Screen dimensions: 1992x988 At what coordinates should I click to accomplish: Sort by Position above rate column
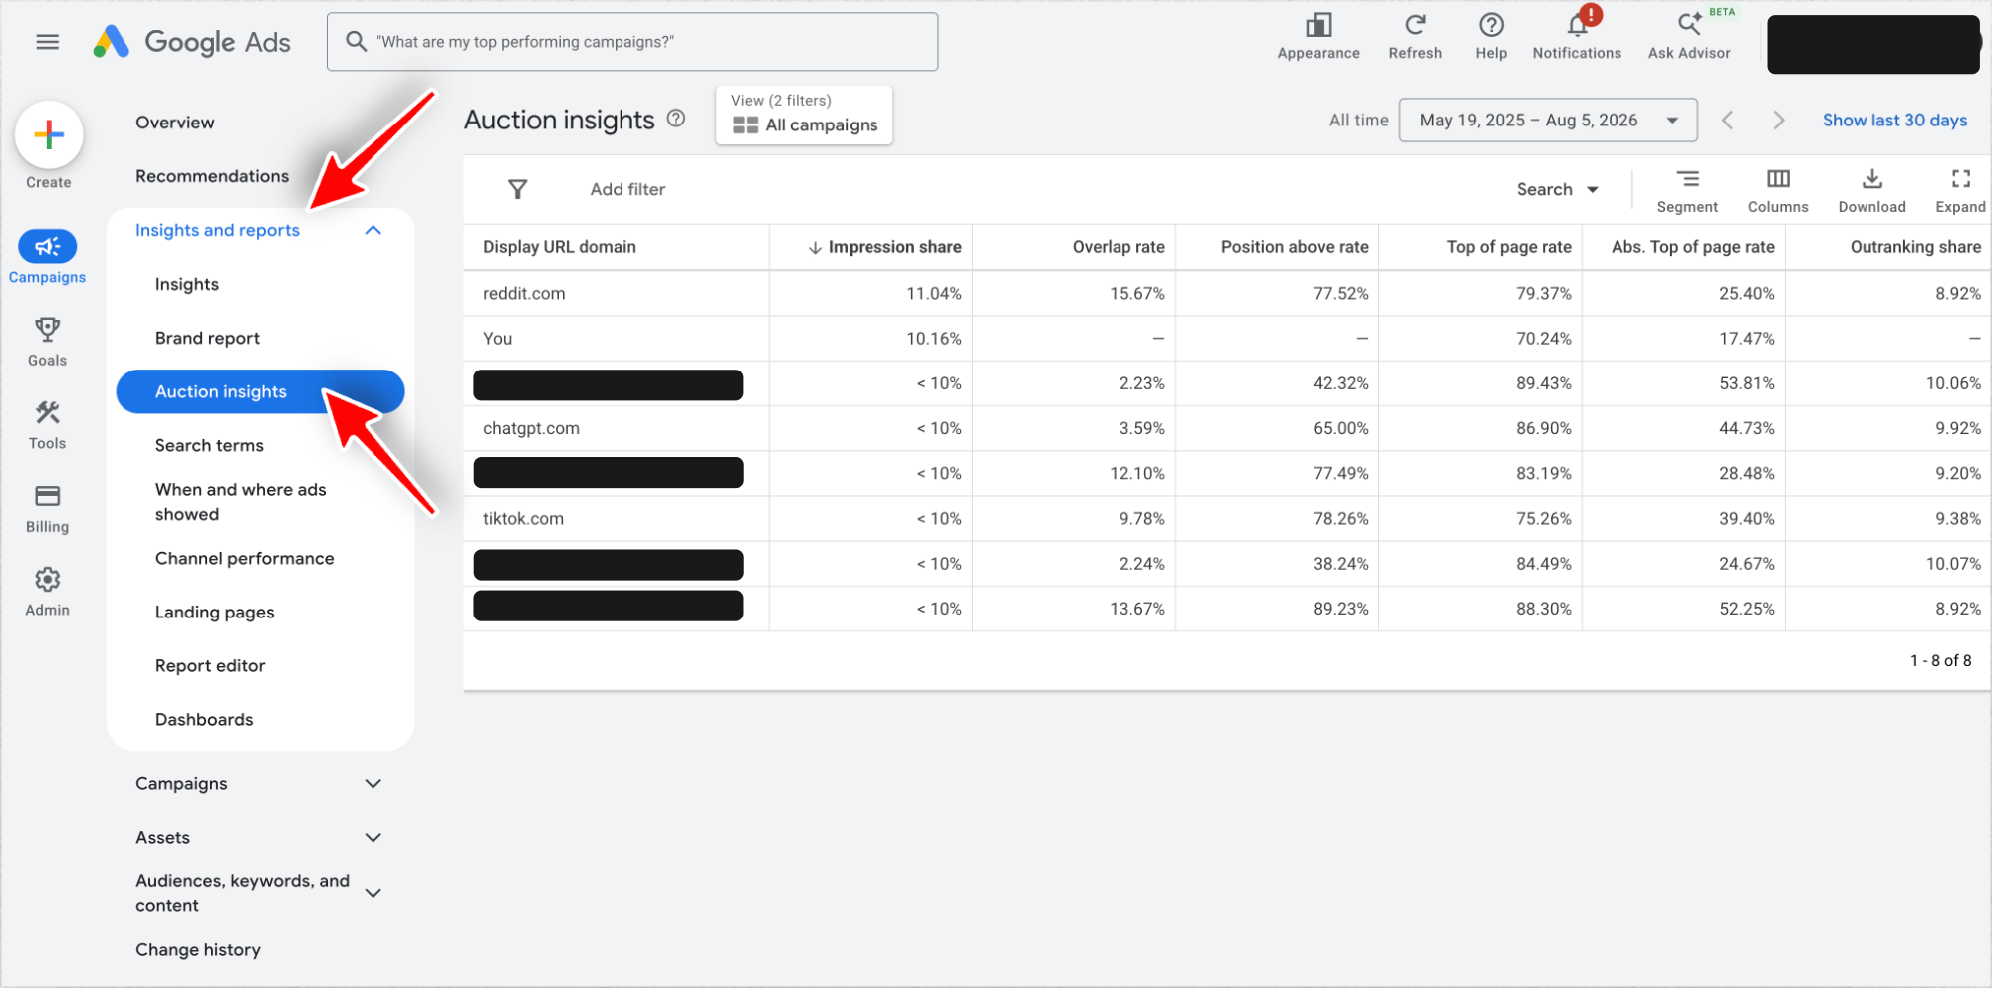[1294, 247]
